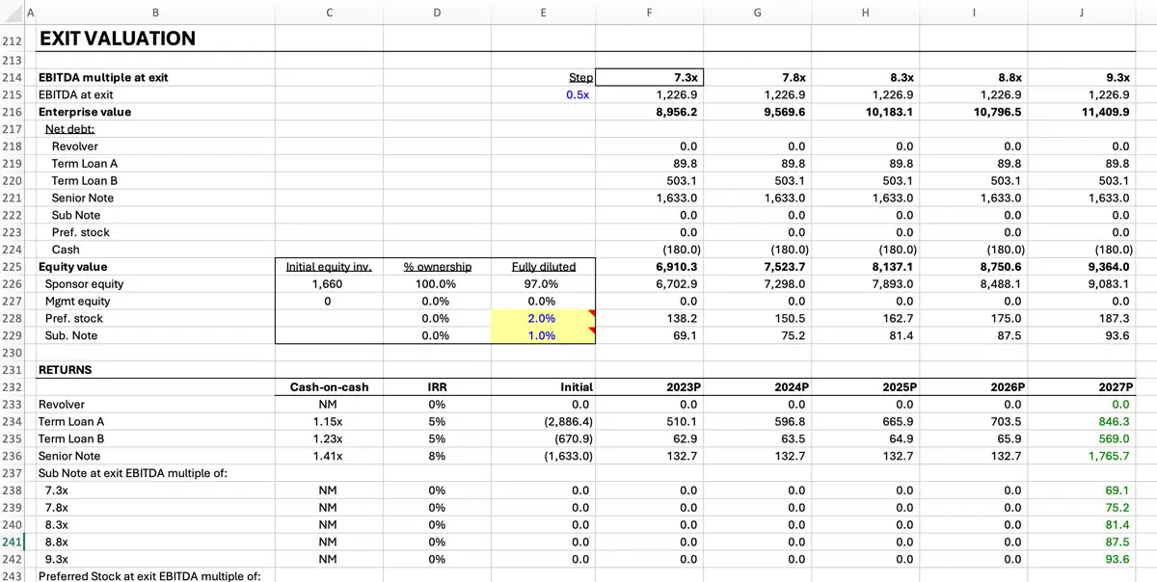1157x582 pixels.
Task: Select column C header
Action: point(330,13)
